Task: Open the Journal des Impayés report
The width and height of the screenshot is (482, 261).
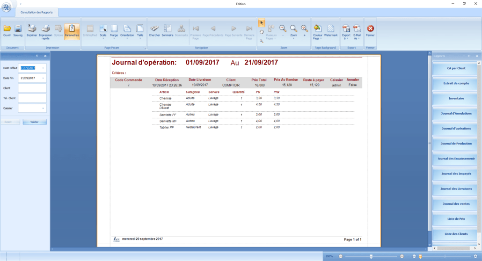Action: click(456, 174)
